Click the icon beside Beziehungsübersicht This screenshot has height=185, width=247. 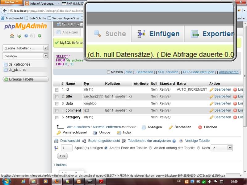[84, 141]
